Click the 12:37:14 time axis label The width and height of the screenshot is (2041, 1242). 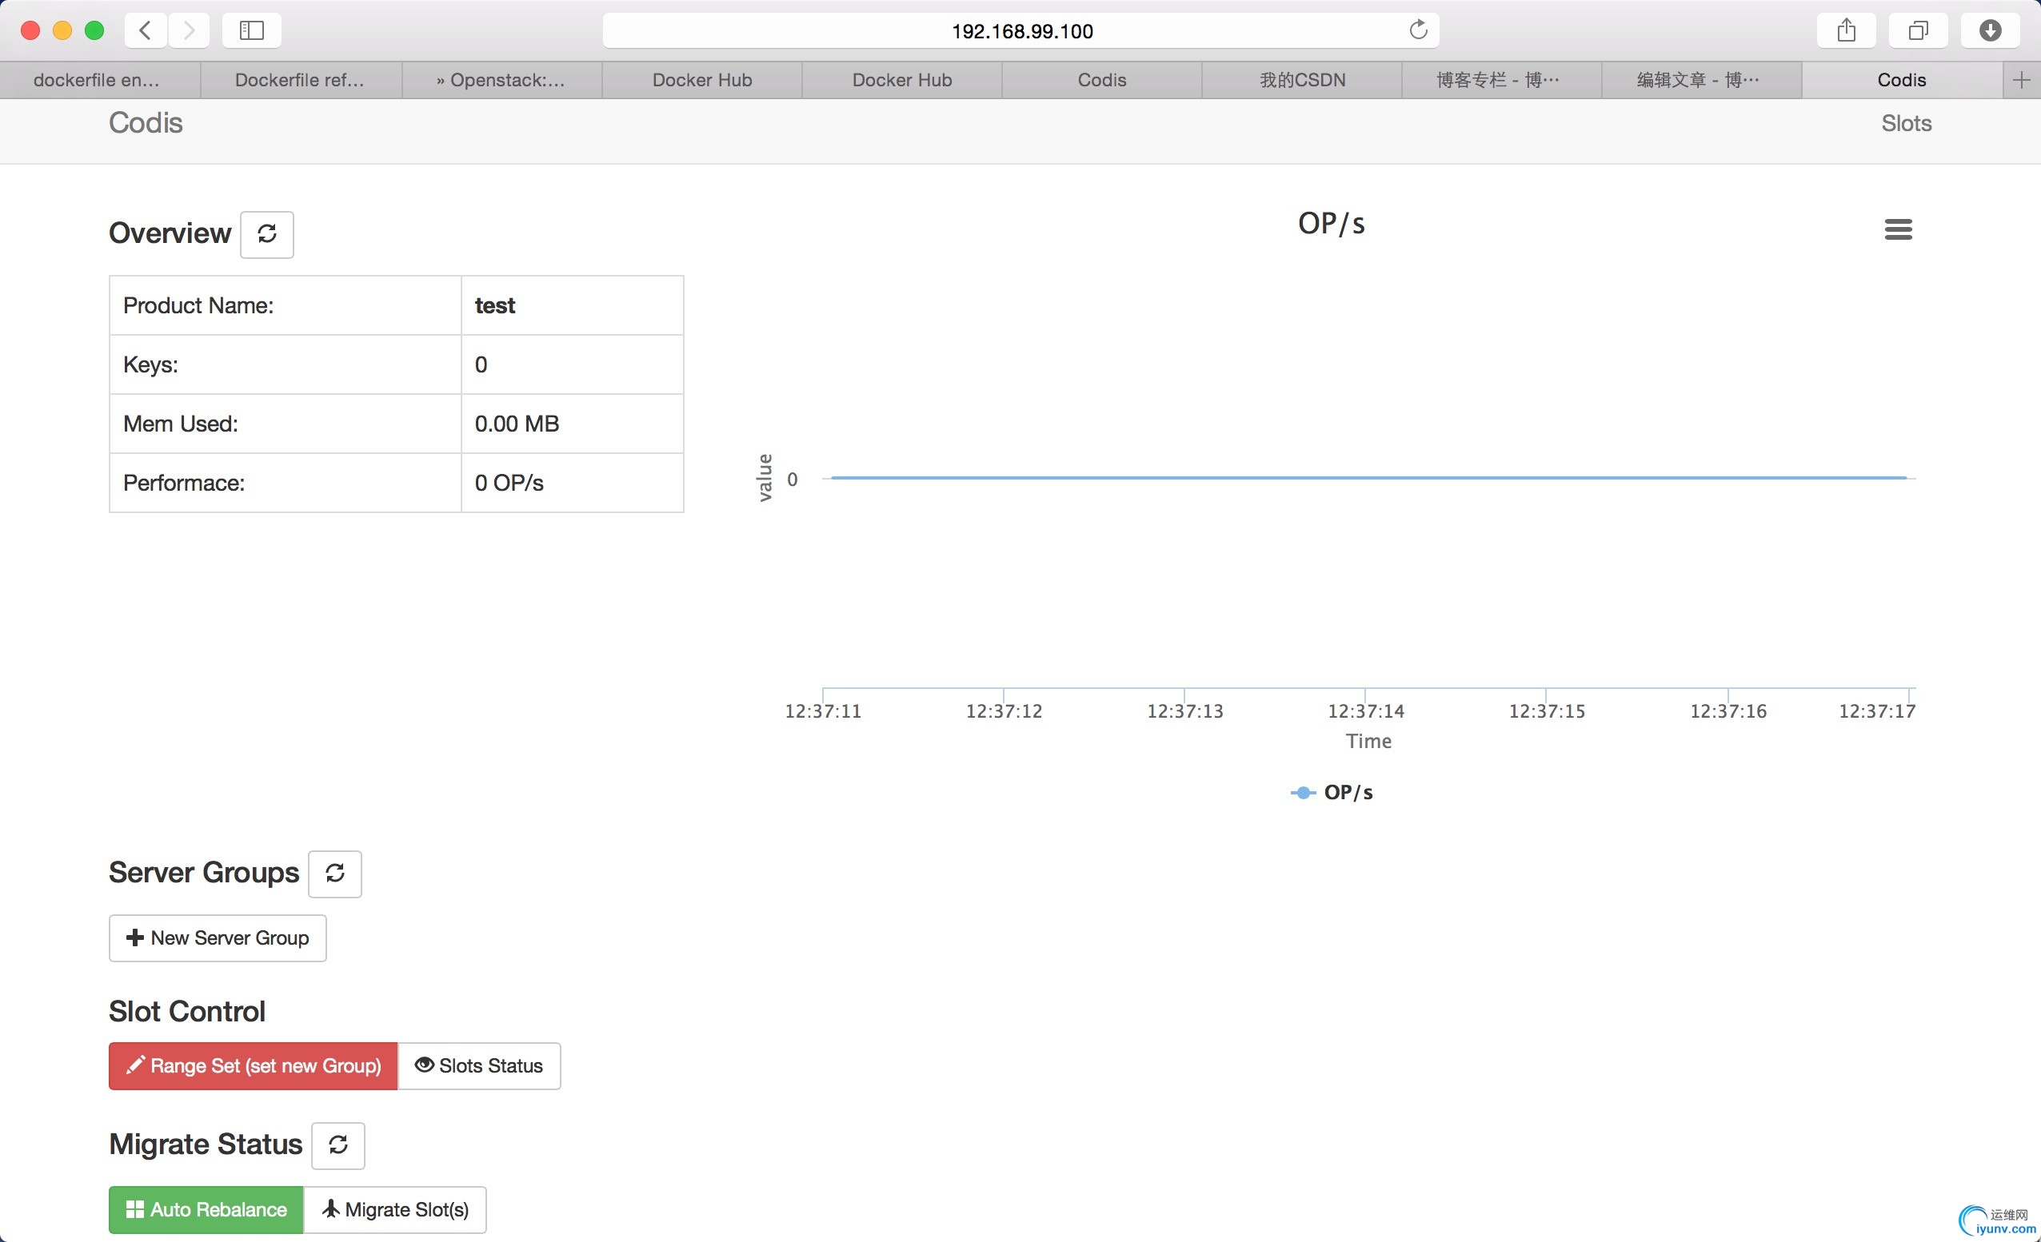coord(1366,711)
